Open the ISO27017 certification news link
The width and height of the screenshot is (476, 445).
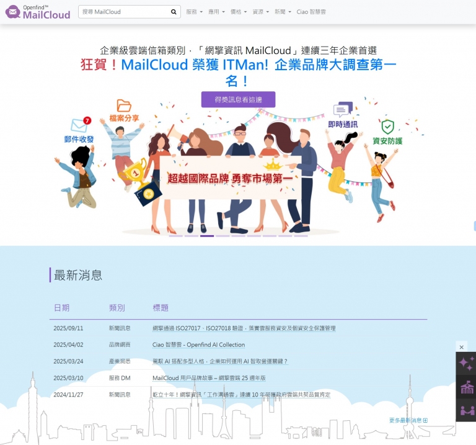(x=244, y=328)
